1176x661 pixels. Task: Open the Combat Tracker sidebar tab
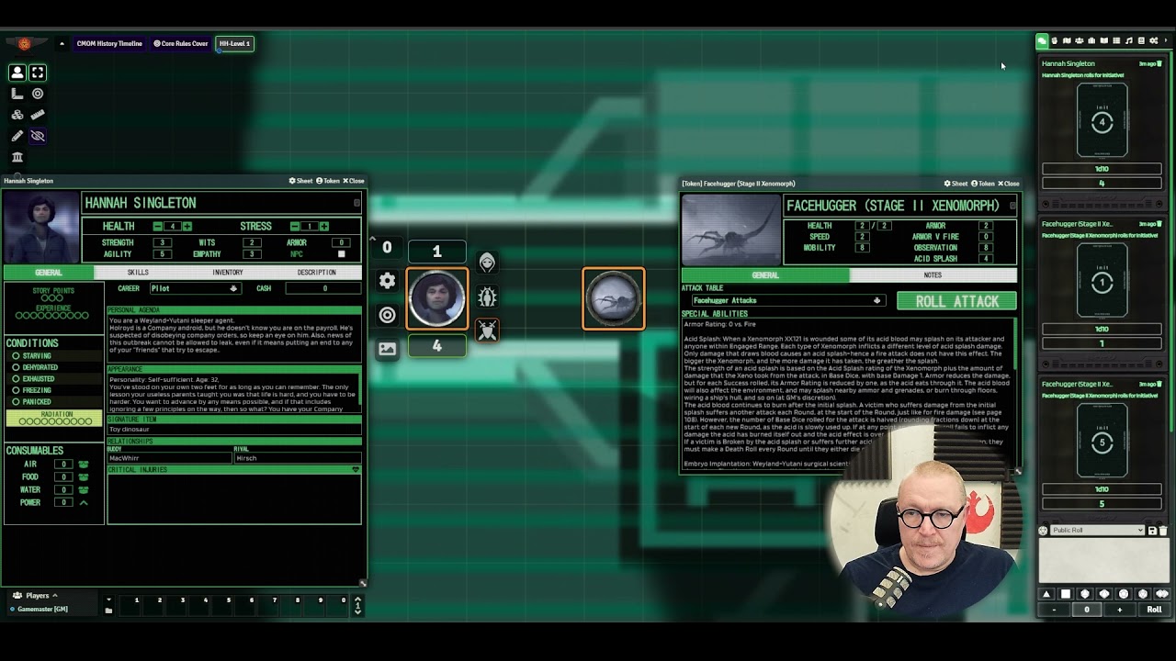pyautogui.click(x=1055, y=40)
